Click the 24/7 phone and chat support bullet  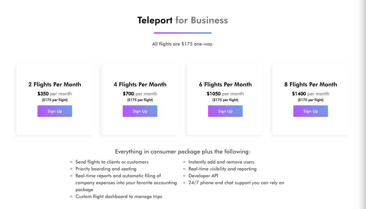pos(236,183)
